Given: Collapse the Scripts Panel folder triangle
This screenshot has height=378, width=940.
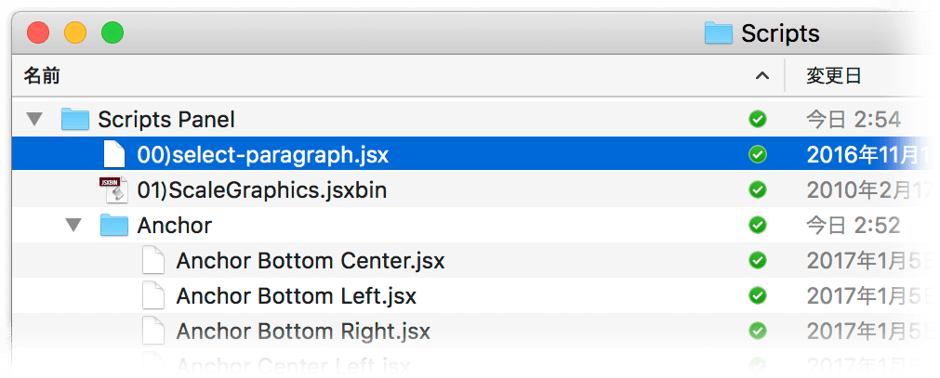Looking at the screenshot, I should point(34,120).
